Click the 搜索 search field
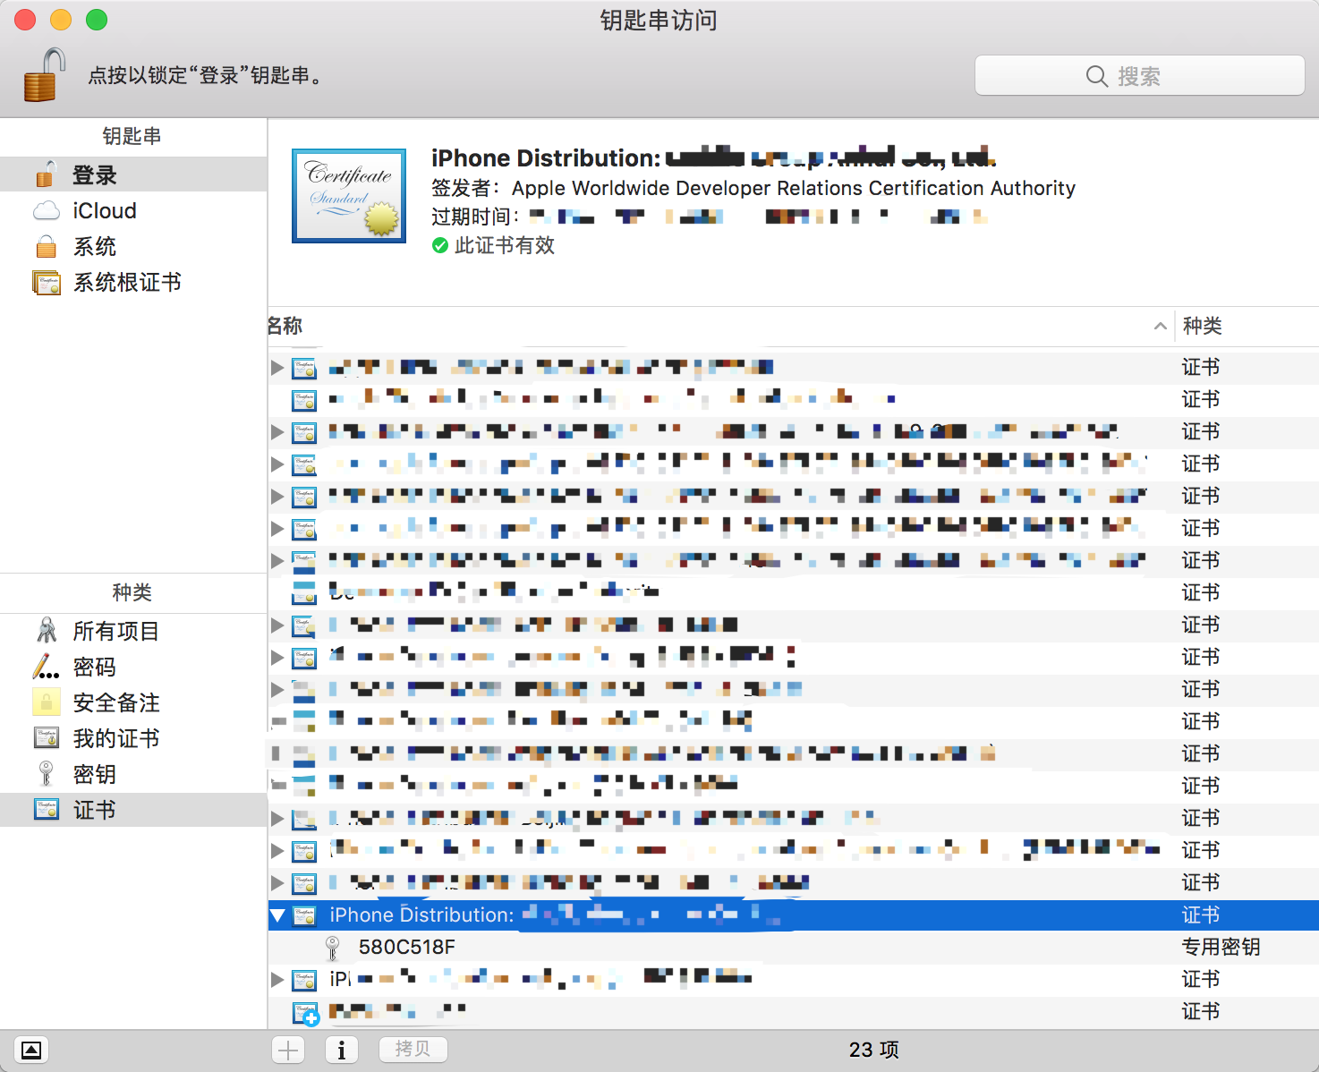The height and width of the screenshot is (1072, 1319). 1139,76
